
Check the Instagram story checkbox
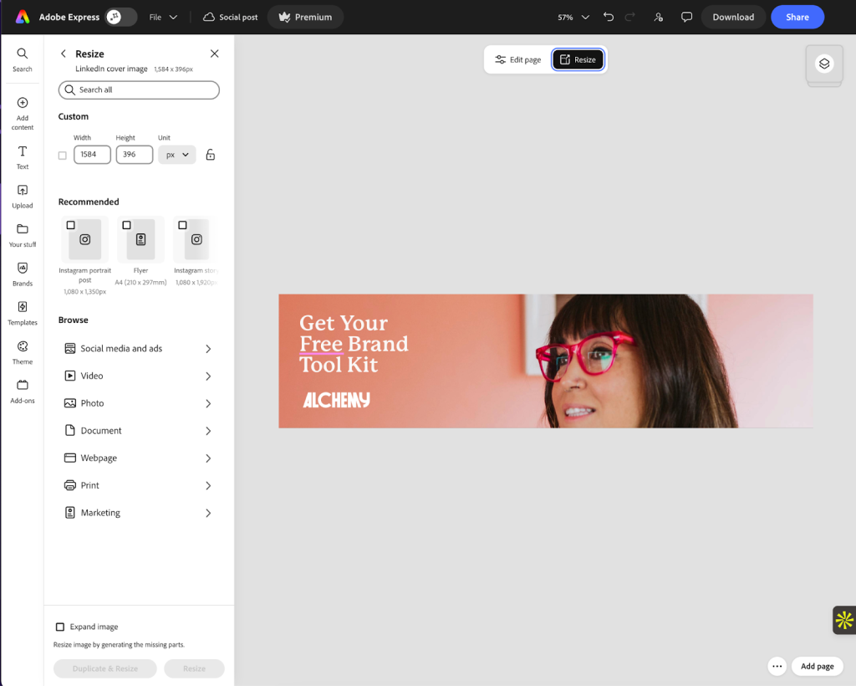182,225
